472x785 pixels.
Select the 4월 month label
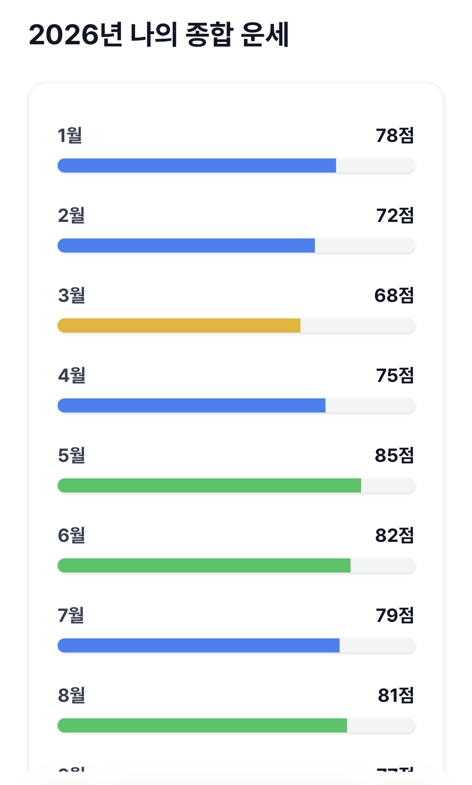(x=71, y=376)
